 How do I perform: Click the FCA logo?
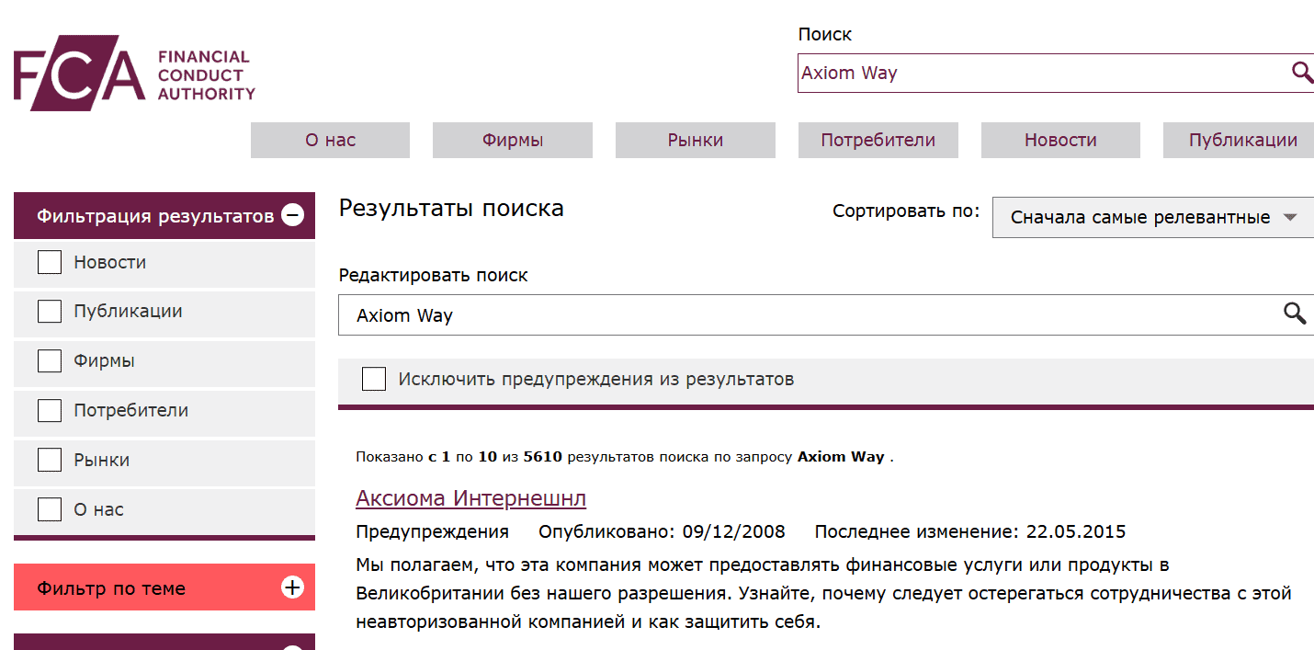pyautogui.click(x=133, y=72)
